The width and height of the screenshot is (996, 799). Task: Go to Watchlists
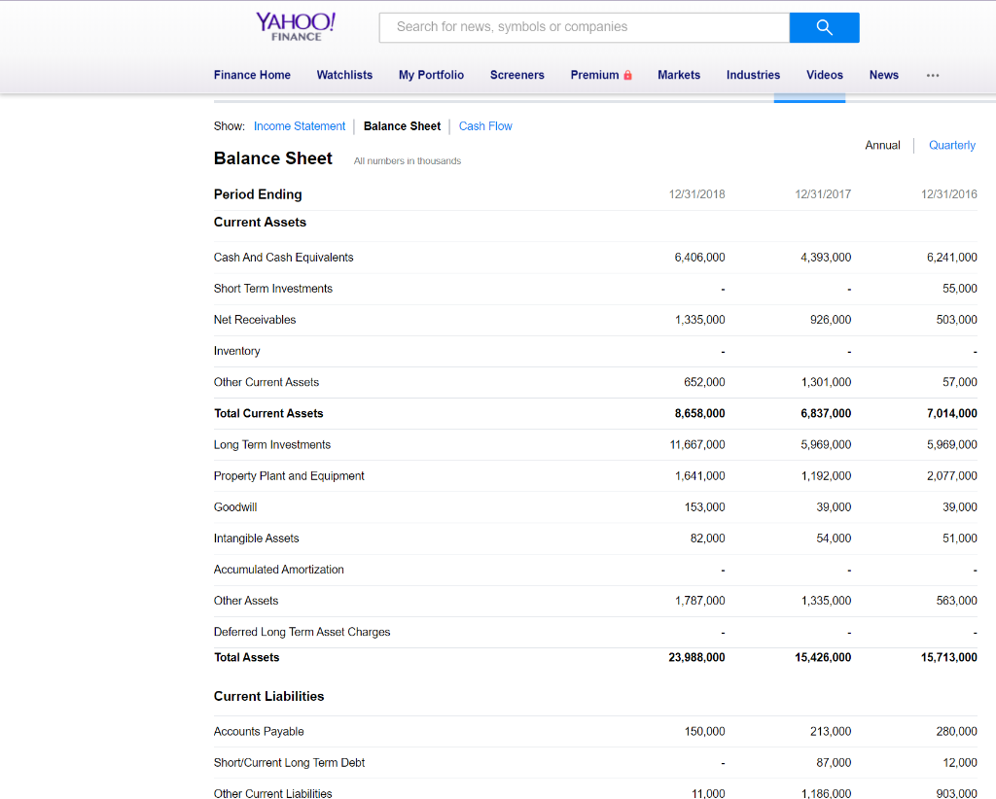pos(344,75)
